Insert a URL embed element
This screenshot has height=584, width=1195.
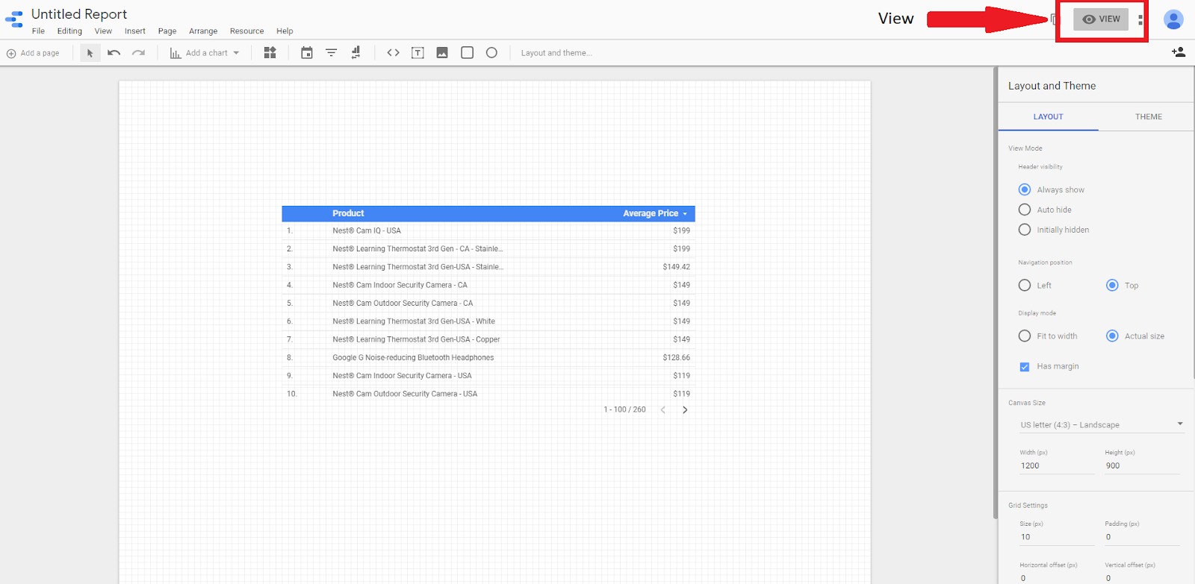[x=393, y=53]
